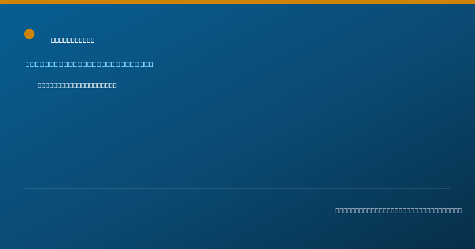The height and width of the screenshot is (249, 475).
Task: Click the left end of the divider line
Action: (26, 188)
